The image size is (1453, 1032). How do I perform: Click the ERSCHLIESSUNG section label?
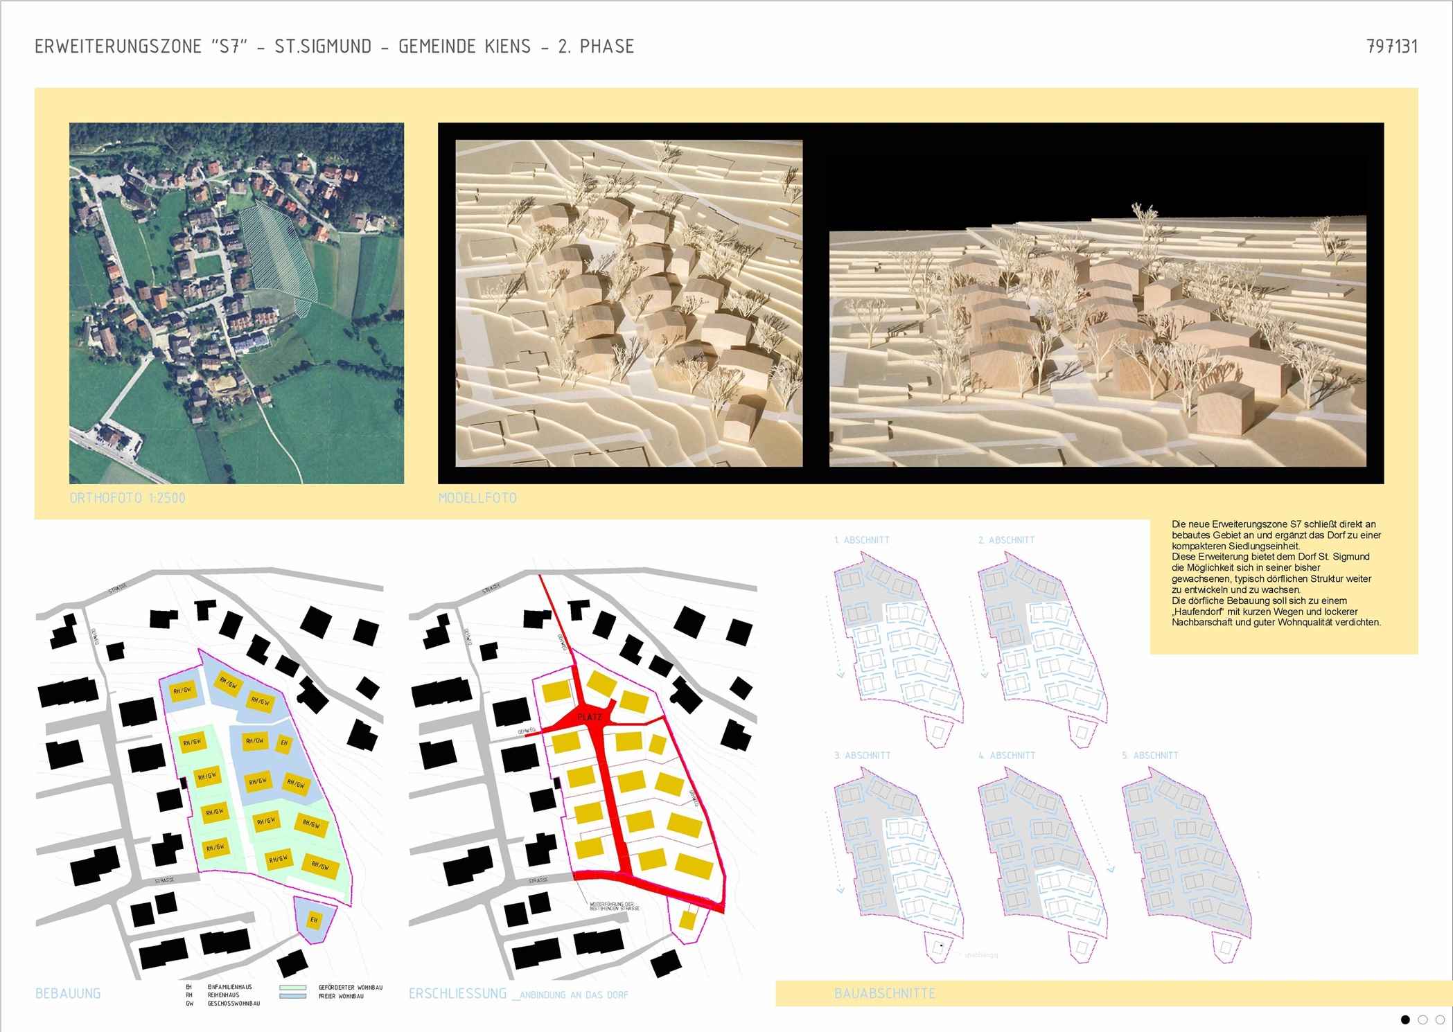pyautogui.click(x=458, y=993)
